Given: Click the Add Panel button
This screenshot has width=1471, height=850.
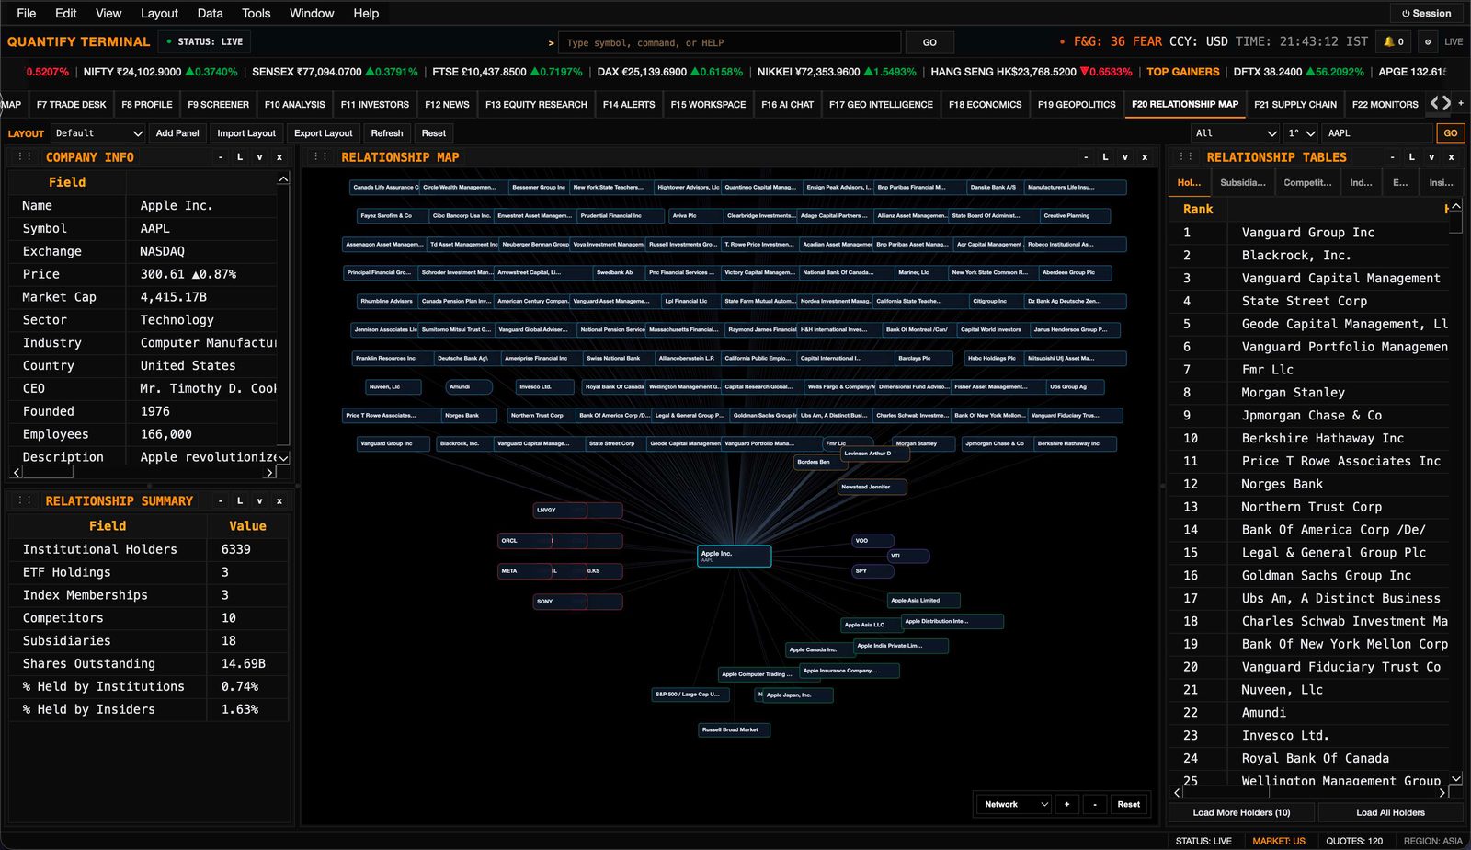Looking at the screenshot, I should pyautogui.click(x=177, y=133).
